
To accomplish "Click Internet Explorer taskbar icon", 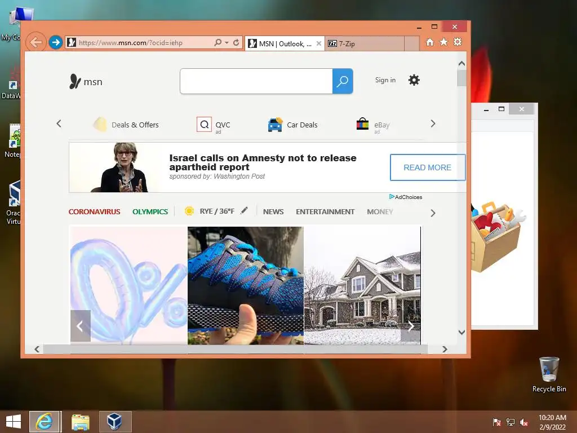I will (44, 422).
